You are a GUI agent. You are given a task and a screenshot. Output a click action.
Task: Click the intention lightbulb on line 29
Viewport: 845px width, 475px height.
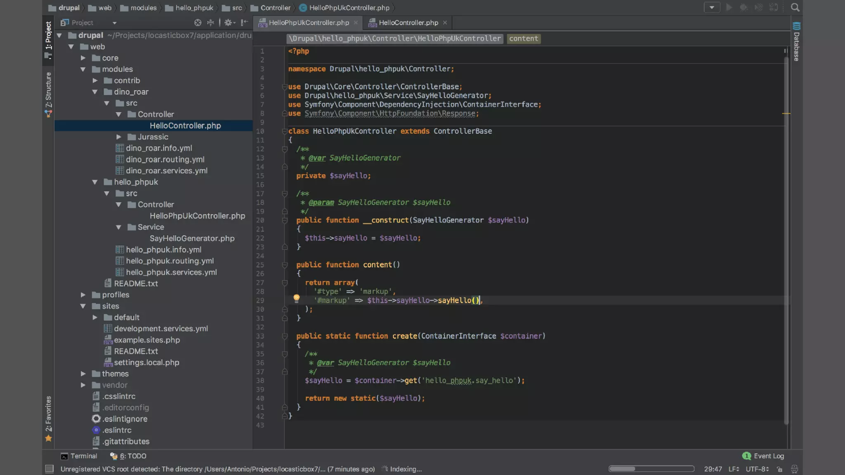[296, 298]
